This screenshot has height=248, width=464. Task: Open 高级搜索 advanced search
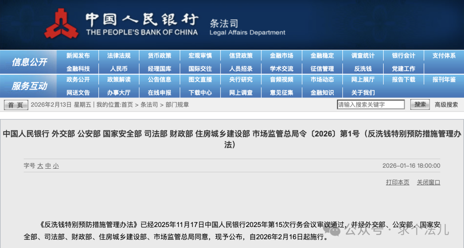pyautogui.click(x=446, y=105)
